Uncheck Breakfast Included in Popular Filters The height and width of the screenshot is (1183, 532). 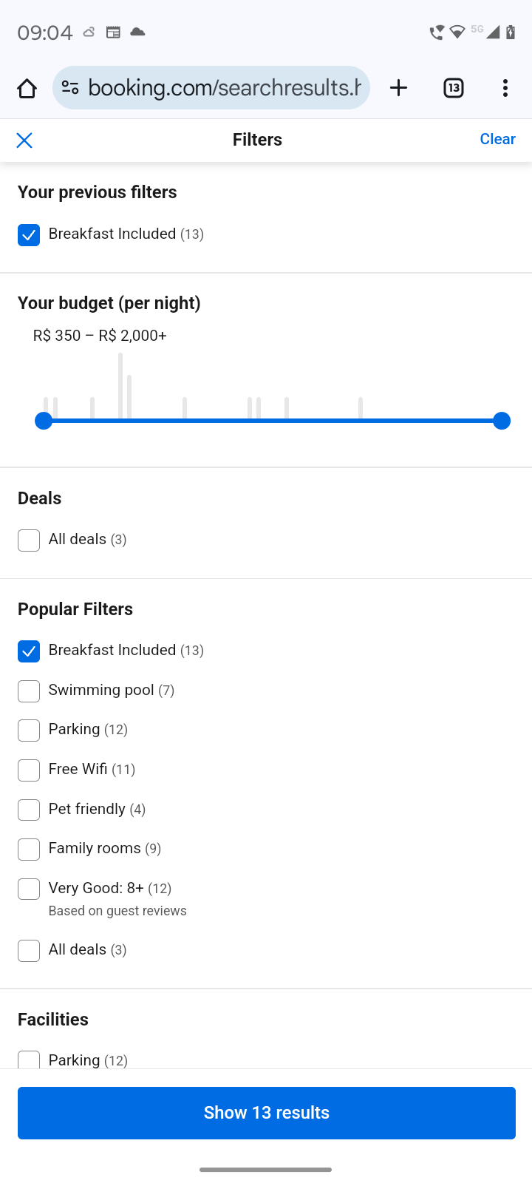[29, 651]
